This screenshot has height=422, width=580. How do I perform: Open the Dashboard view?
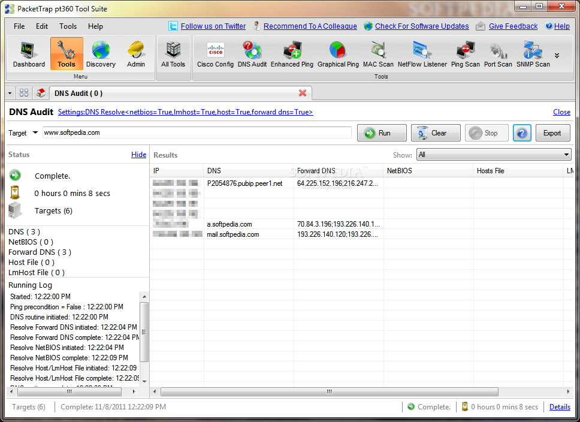[29, 54]
